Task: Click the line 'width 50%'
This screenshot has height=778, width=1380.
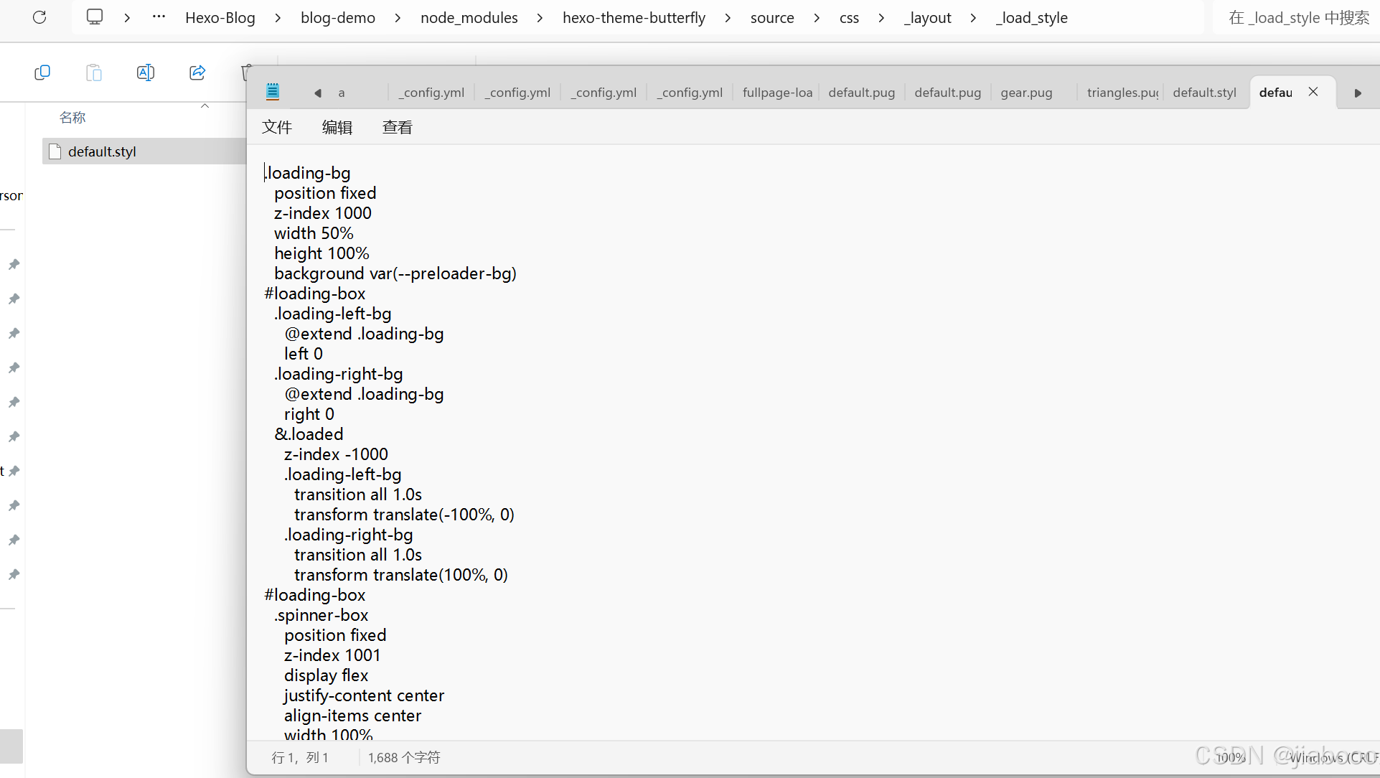Action: pyautogui.click(x=314, y=233)
